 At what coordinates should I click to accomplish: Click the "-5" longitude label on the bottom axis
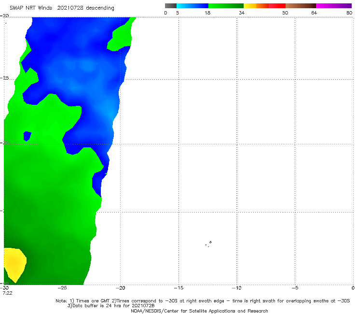point(295,288)
